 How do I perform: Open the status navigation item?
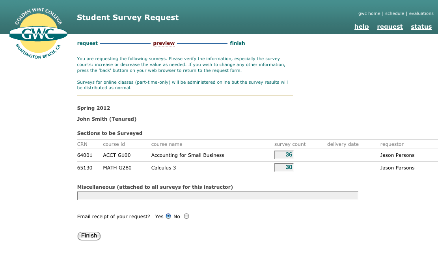[421, 27]
